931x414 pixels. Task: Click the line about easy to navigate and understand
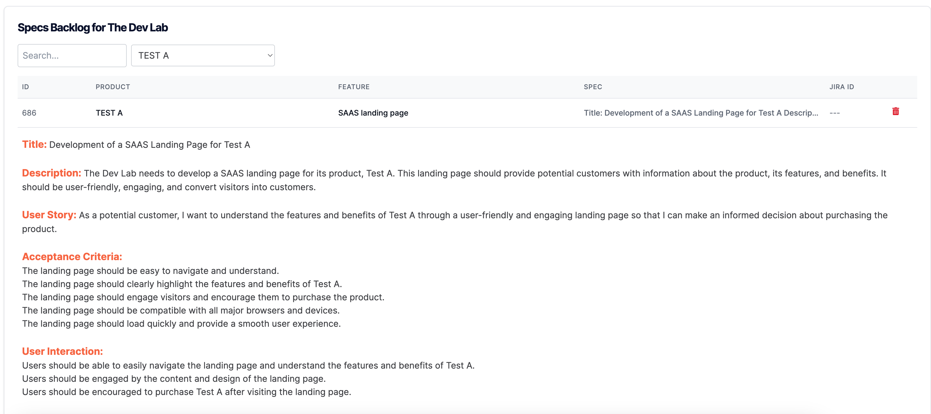150,271
